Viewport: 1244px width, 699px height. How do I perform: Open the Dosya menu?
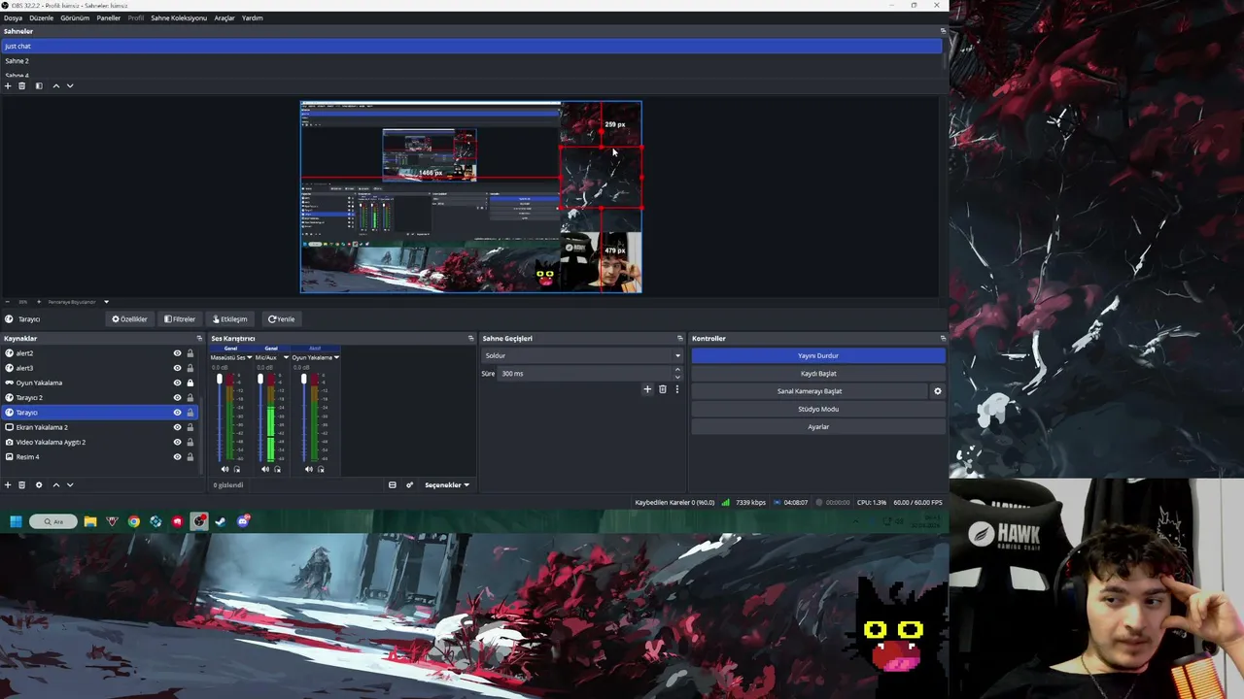coord(13,17)
